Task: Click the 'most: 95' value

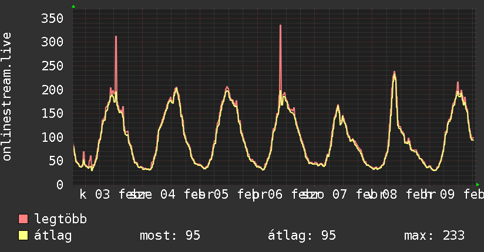Action: pyautogui.click(x=170, y=236)
